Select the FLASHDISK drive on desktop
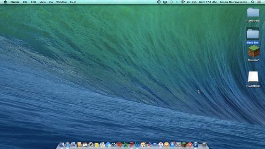The image size is (265, 149). [x=253, y=79]
